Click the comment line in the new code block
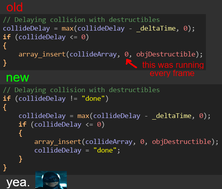The height and width of the screenshot is (189, 222). (81, 90)
